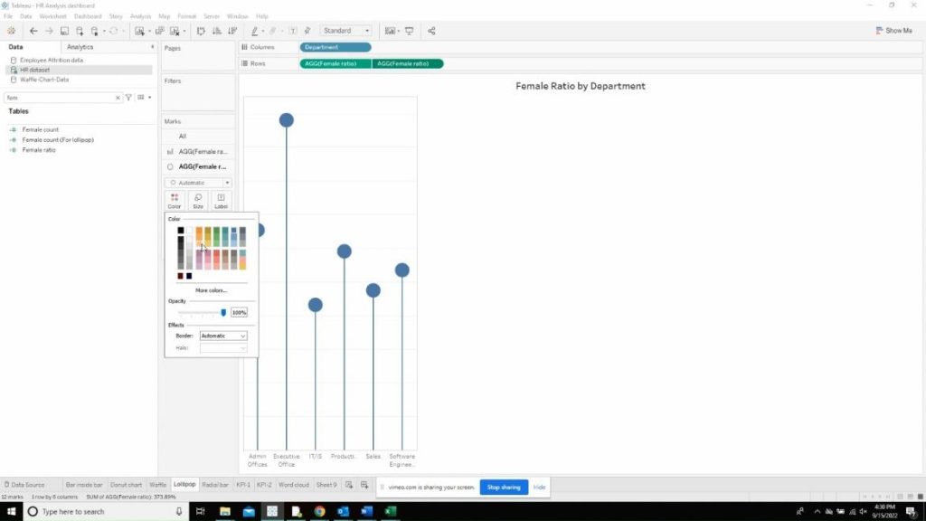926x521 pixels.
Task: Toggle mark labels from the toolbar
Action: tap(292, 31)
